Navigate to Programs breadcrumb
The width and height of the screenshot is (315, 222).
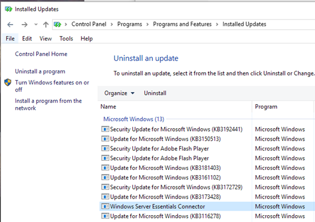(129, 24)
